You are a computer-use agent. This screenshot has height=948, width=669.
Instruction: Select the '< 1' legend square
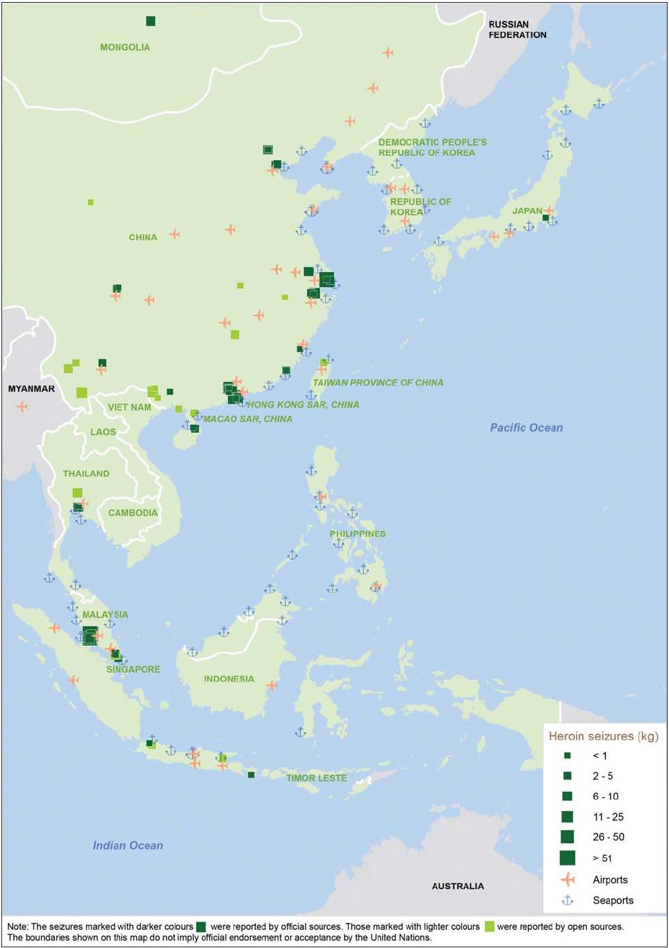pyautogui.click(x=568, y=756)
